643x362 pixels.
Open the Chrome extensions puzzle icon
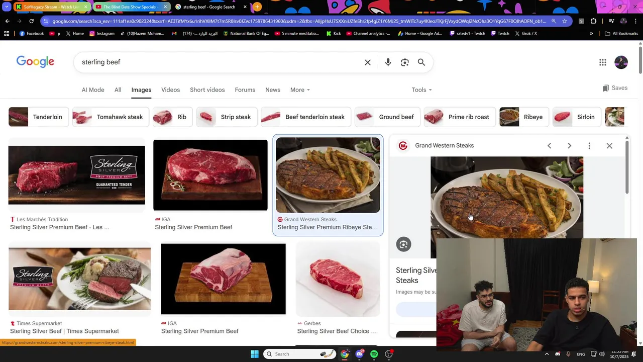click(593, 21)
